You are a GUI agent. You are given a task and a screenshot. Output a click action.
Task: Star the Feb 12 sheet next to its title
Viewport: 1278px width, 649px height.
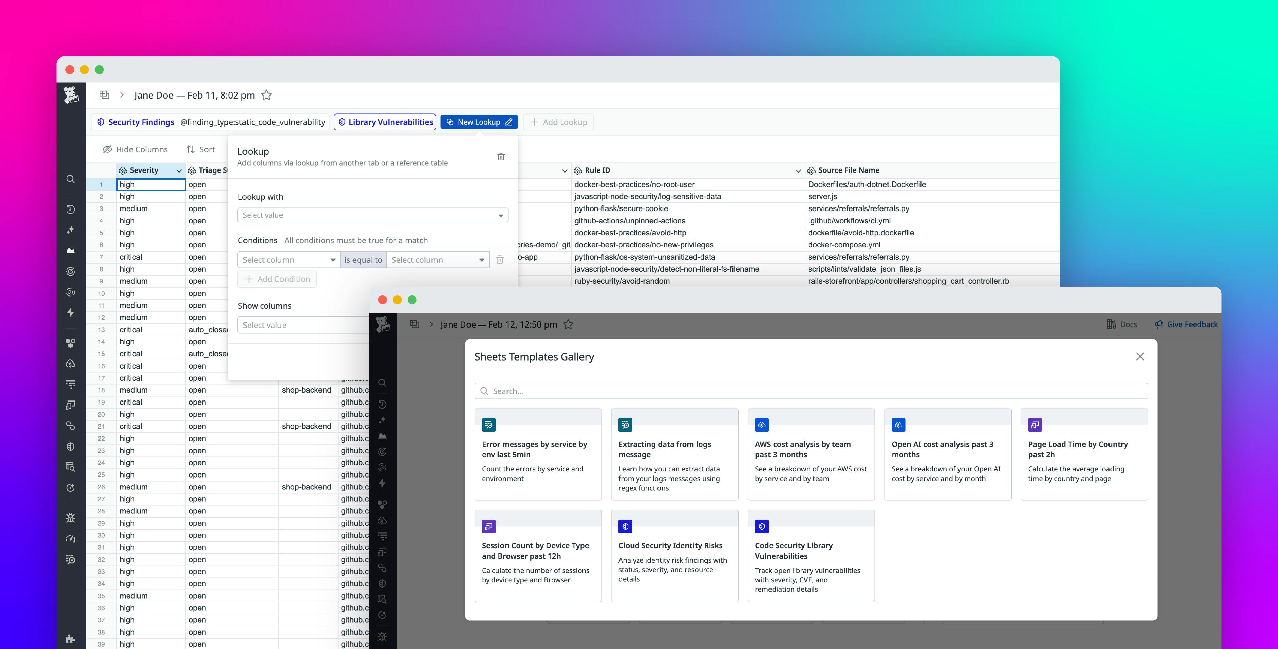(x=569, y=324)
